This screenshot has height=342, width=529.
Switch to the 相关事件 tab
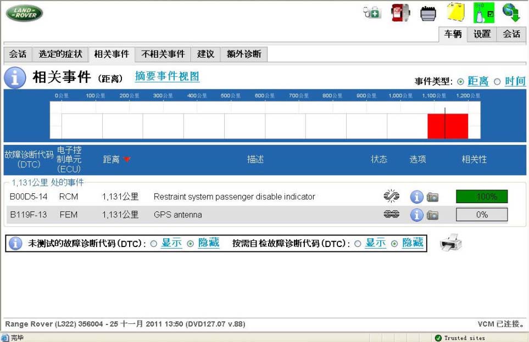click(x=112, y=54)
